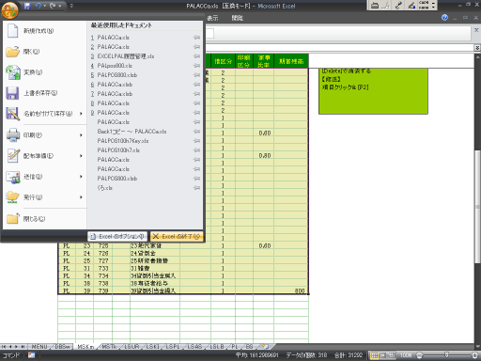Pin the EXCELPAL履歴管理.xls entry
This screenshot has height=361, width=481.
196,56
